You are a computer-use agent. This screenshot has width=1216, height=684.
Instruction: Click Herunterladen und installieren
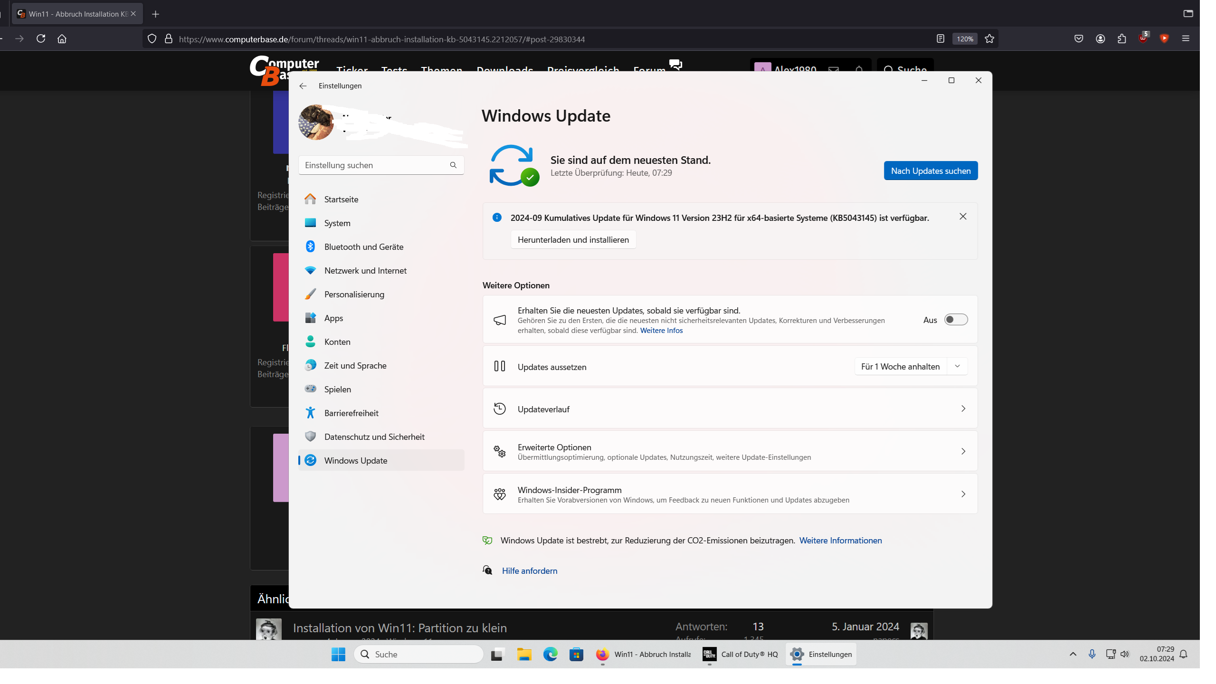(x=573, y=240)
